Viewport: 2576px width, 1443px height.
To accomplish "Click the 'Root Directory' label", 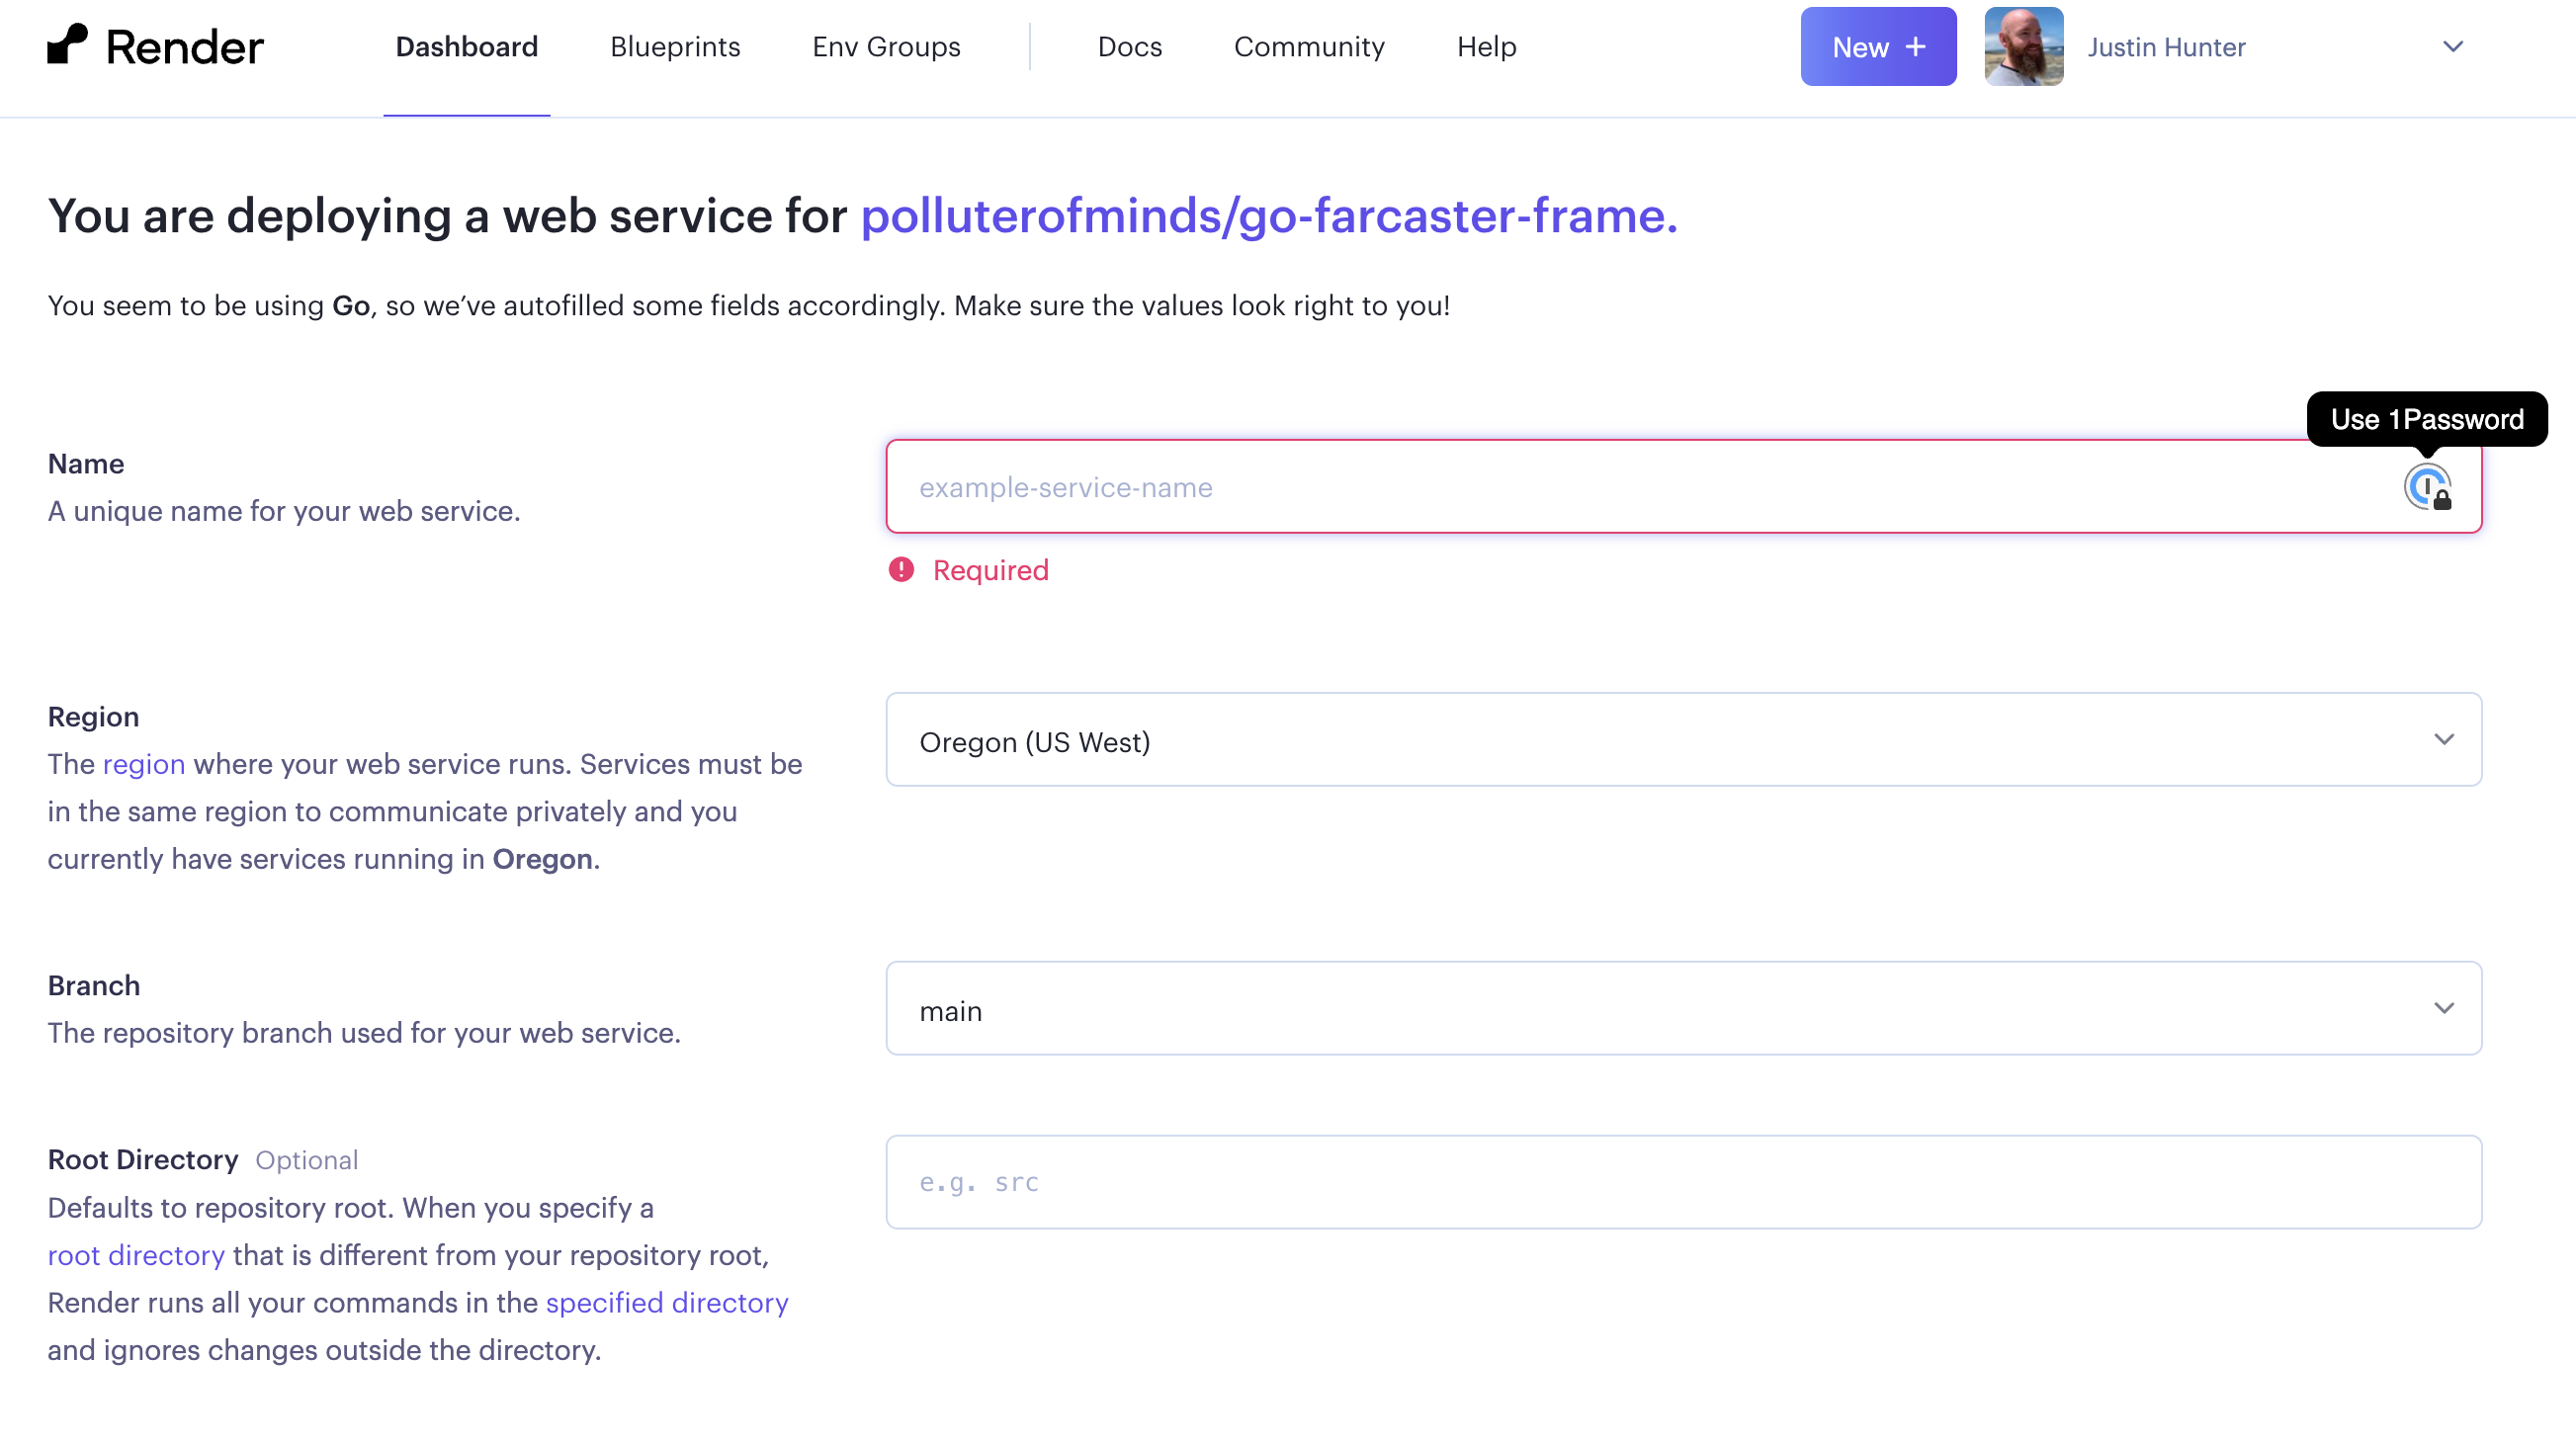I will [x=143, y=1160].
